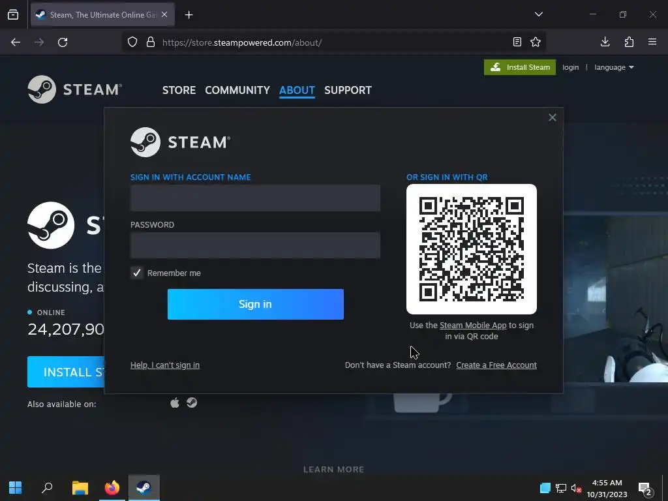Click the green Install Steam button
Image resolution: width=668 pixels, height=501 pixels.
[520, 67]
